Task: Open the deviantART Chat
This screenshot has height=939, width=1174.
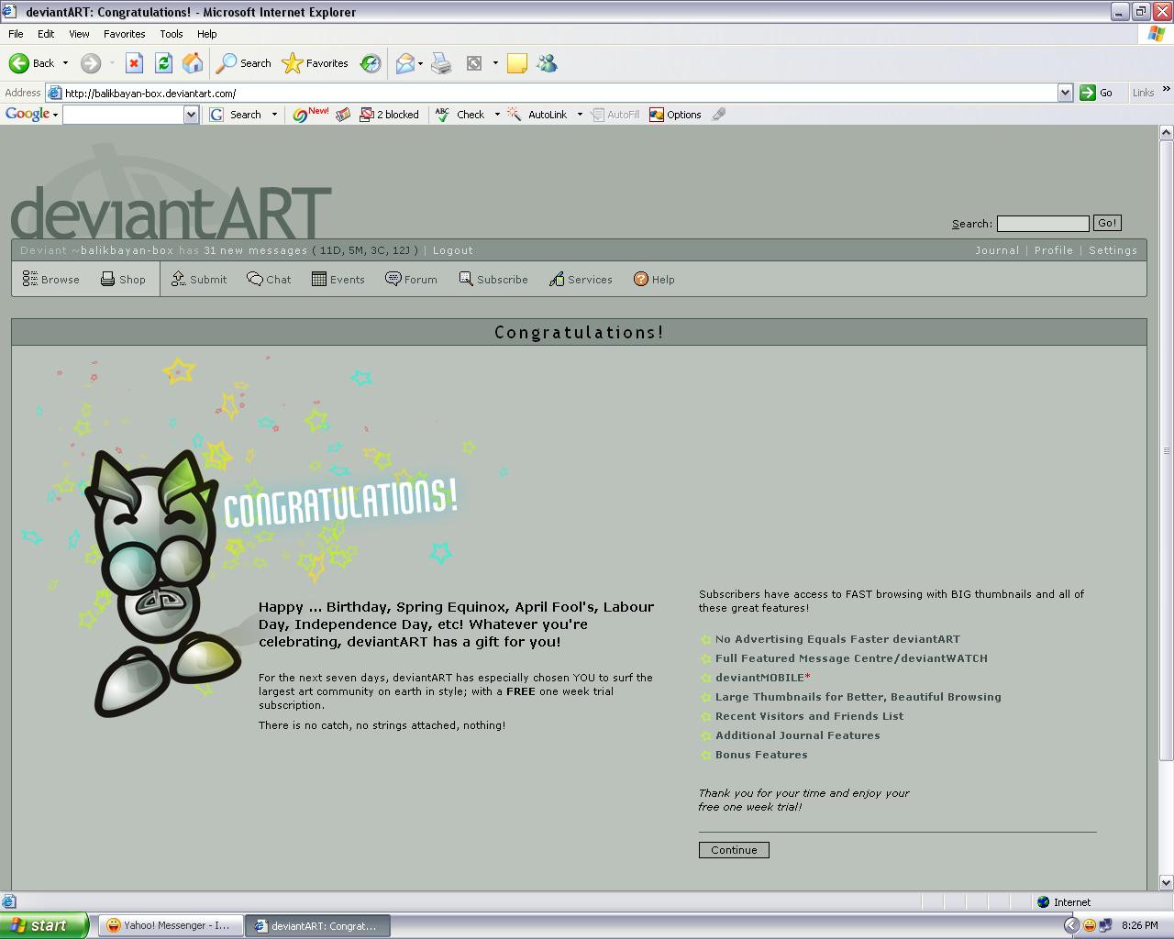Action: coord(269,280)
